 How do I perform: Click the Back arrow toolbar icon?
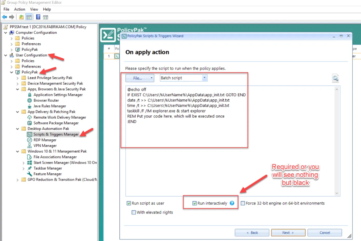[x=4, y=17]
